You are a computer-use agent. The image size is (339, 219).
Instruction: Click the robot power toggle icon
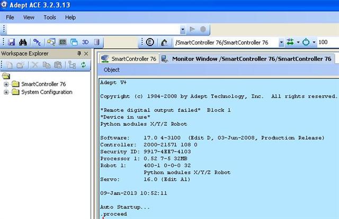[306, 42]
